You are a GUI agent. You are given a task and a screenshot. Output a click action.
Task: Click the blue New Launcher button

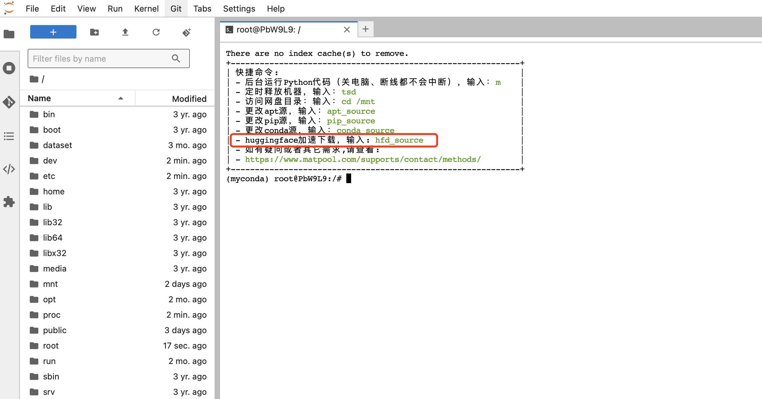(x=53, y=32)
